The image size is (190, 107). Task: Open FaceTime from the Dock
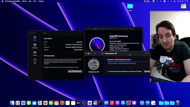(51, 103)
